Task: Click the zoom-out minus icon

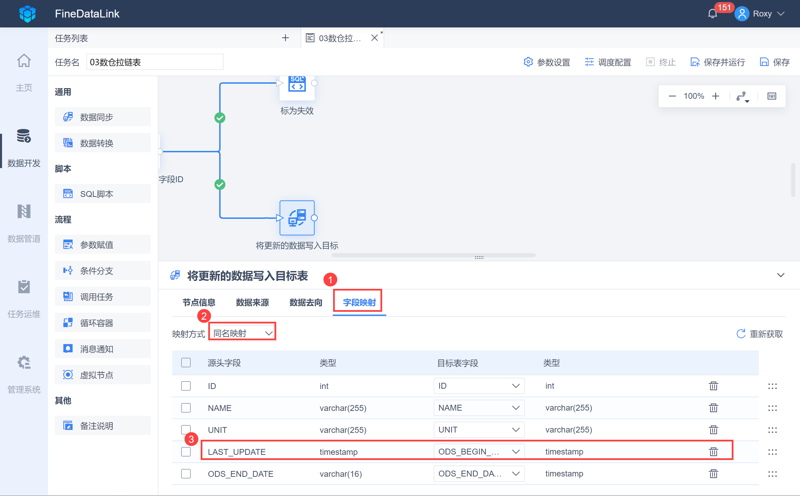Action: [672, 96]
